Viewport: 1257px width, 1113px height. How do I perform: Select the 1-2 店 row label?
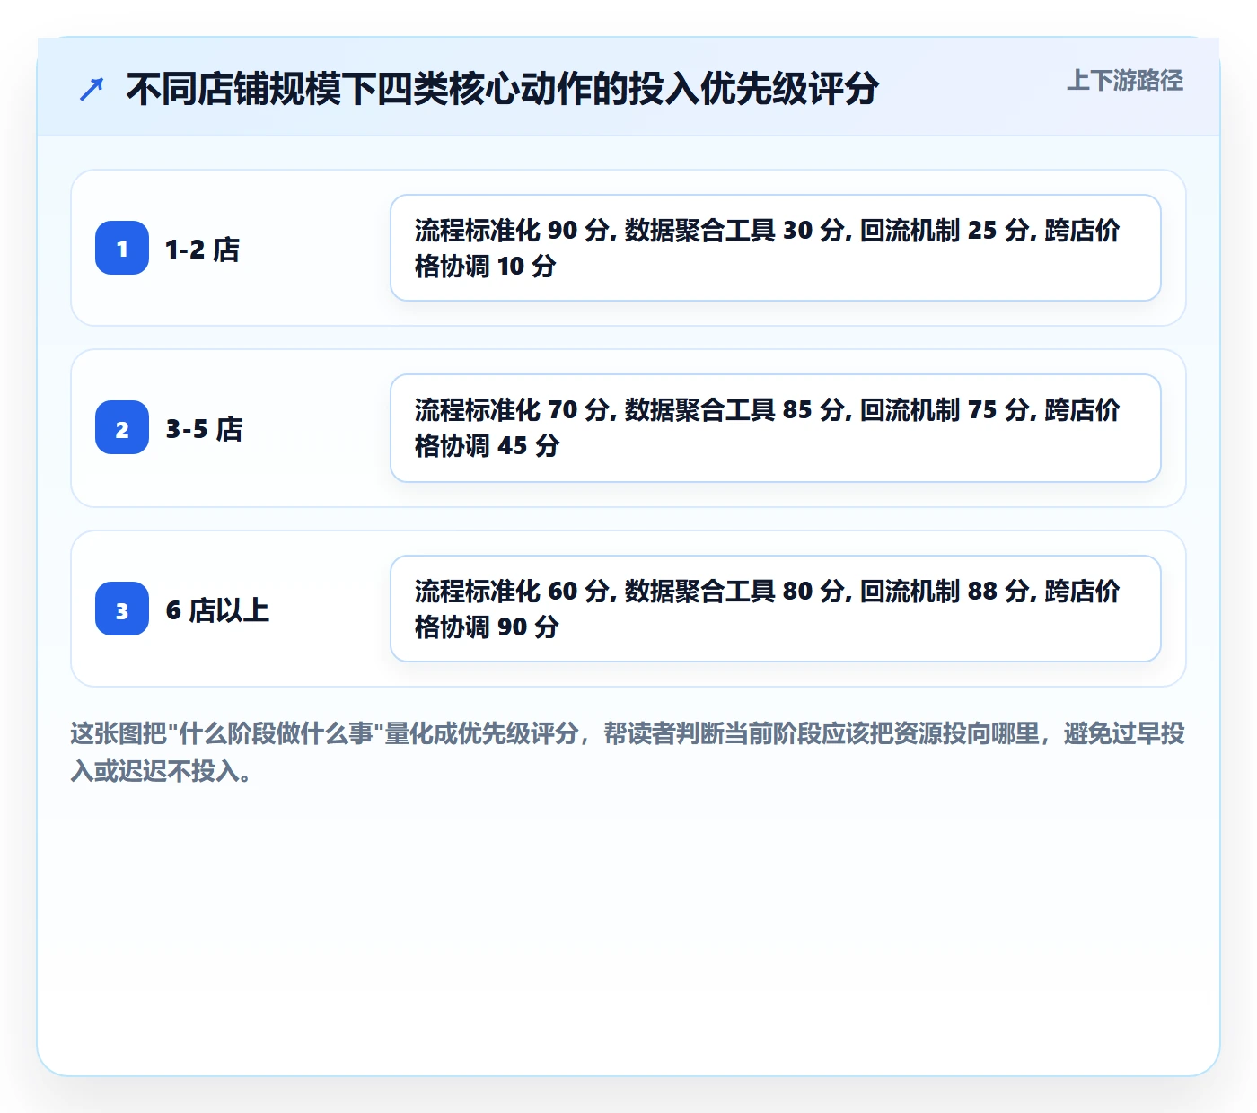click(203, 249)
